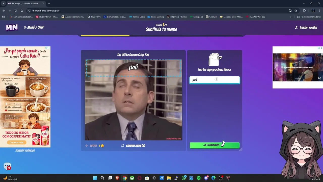Open the Pinterest bookmark
323x182 pixels.
47,17
